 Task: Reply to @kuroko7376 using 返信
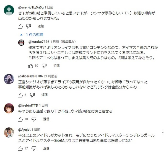(56, 66)
